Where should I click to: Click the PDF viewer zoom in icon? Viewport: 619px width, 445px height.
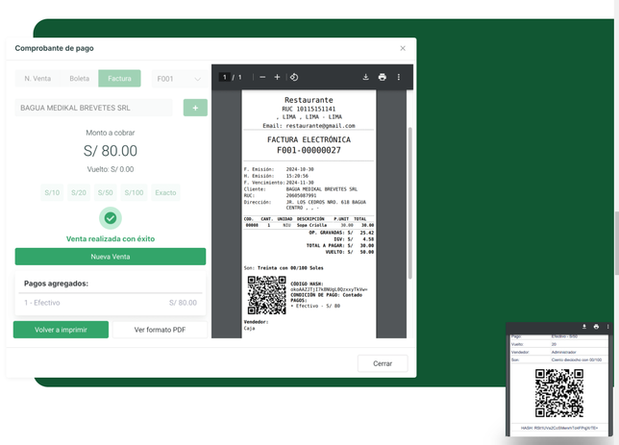(278, 77)
